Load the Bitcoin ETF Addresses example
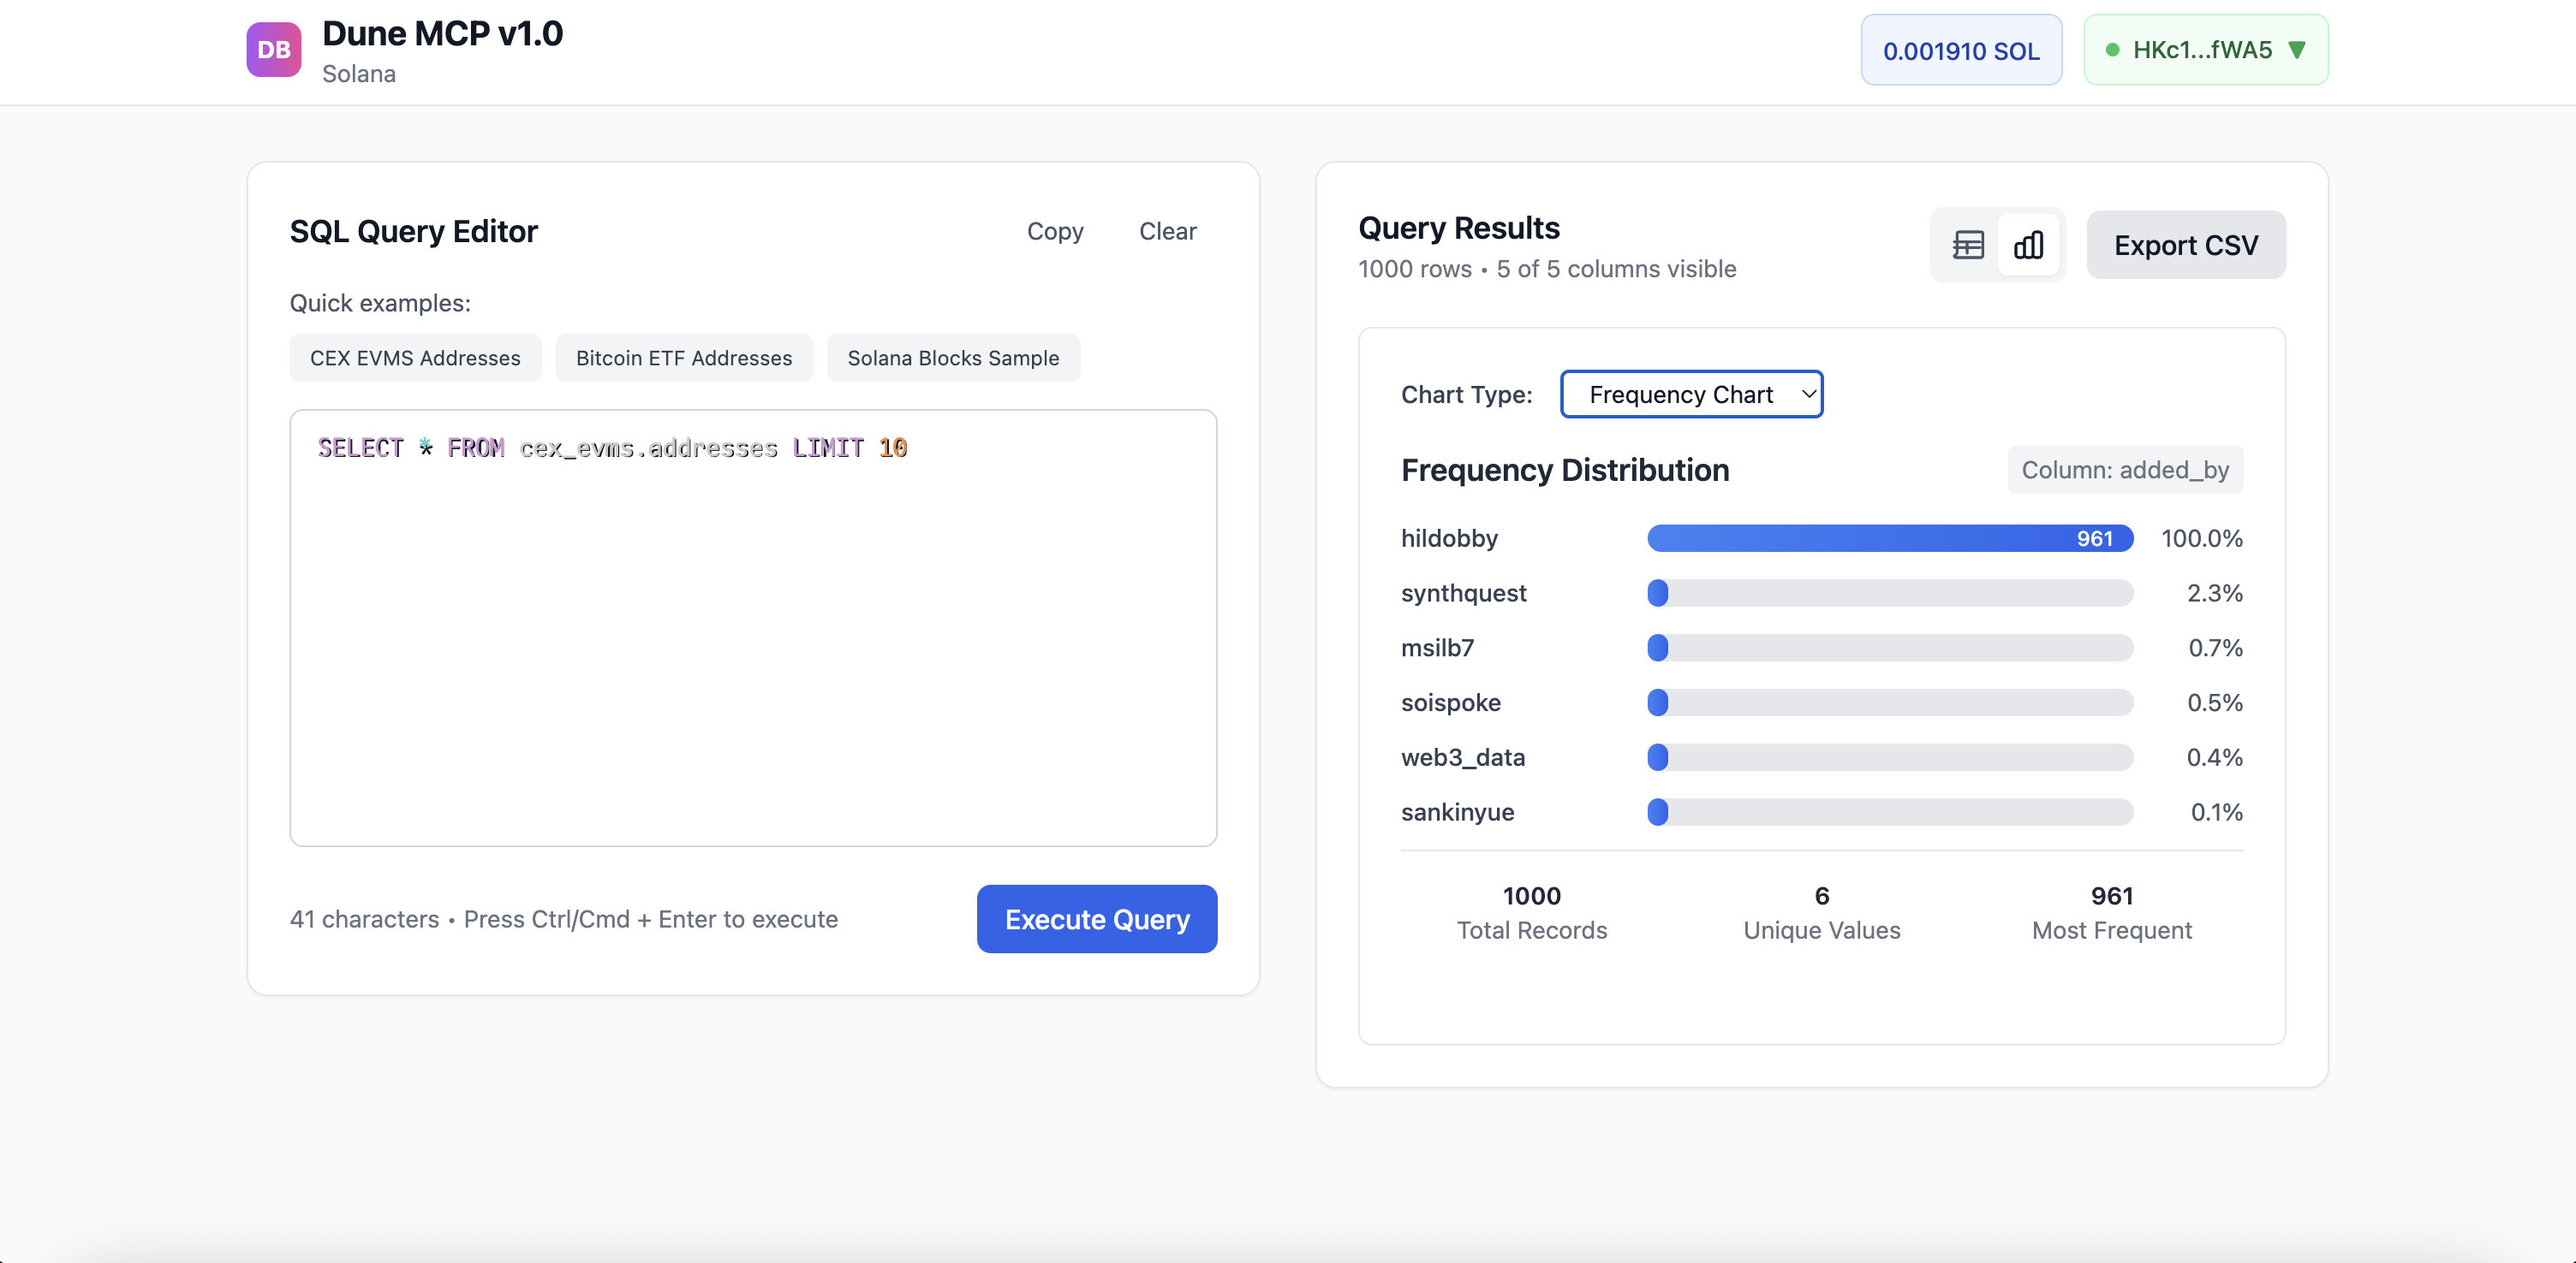This screenshot has width=2576, height=1263. tap(683, 358)
